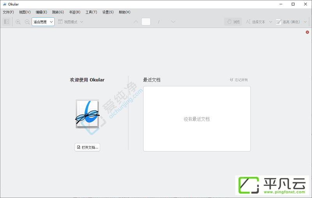312x198 pixels.
Task: Click the page number input box
Action: coord(146,21)
